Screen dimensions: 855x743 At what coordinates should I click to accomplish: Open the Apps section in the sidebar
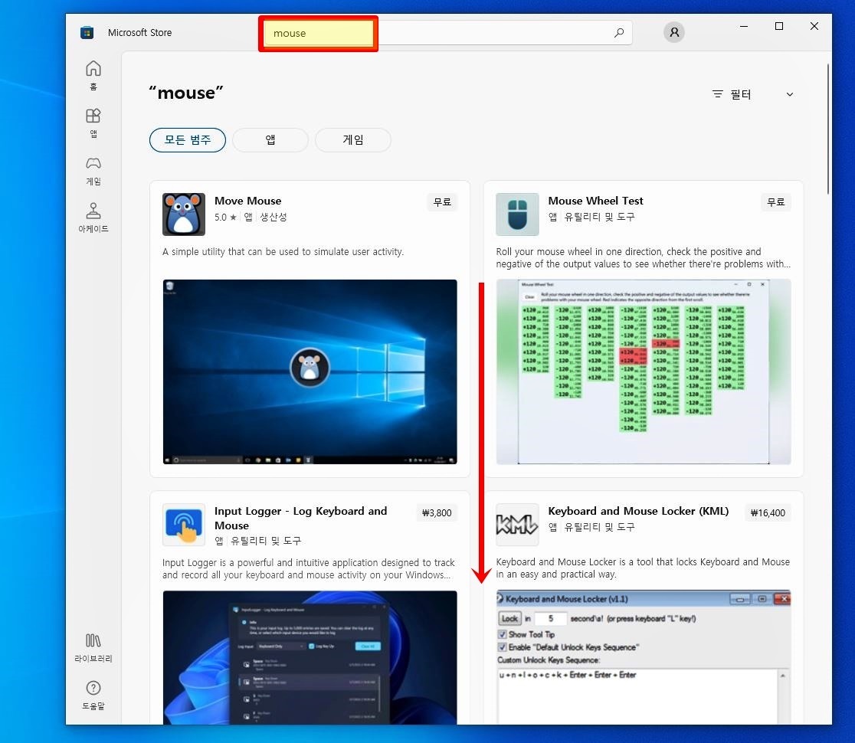click(x=93, y=123)
